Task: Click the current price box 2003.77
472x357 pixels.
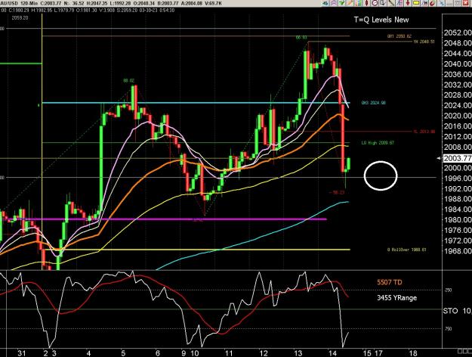Action: (457, 158)
